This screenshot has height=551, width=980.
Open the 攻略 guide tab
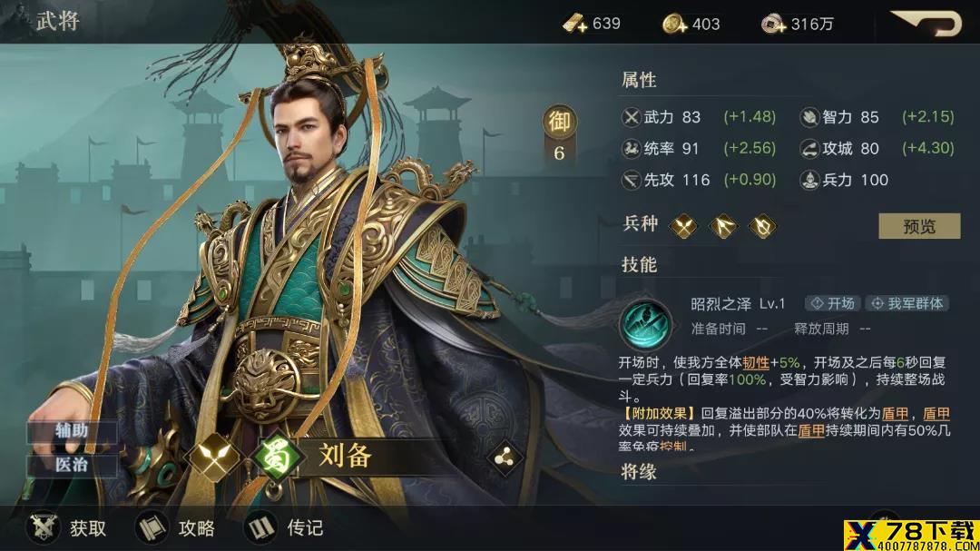pyautogui.click(x=176, y=528)
